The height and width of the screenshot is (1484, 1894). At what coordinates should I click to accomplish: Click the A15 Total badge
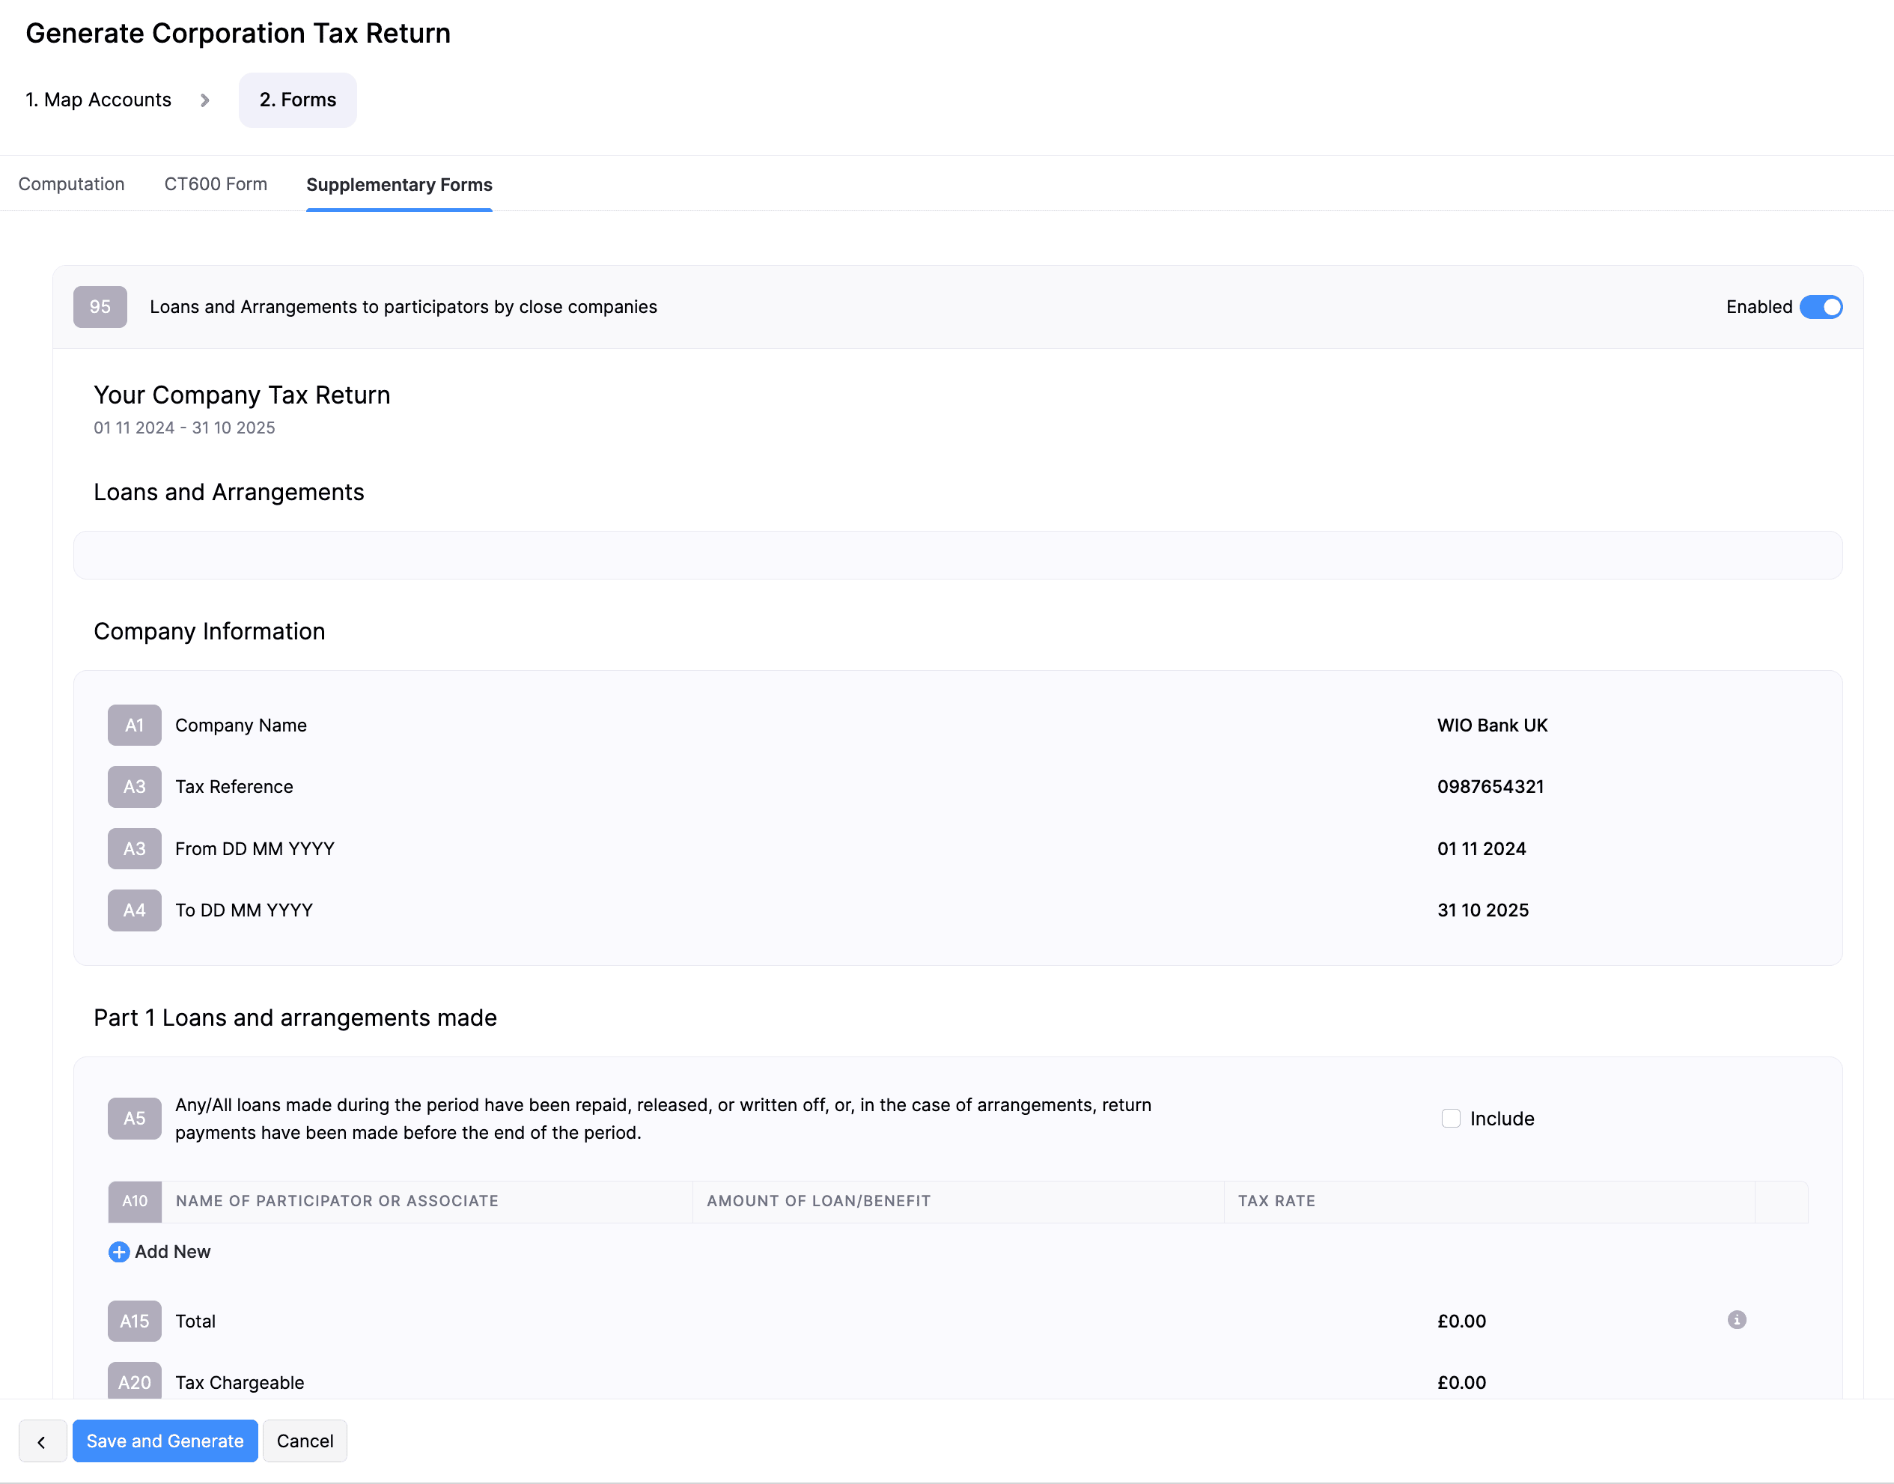coord(135,1321)
